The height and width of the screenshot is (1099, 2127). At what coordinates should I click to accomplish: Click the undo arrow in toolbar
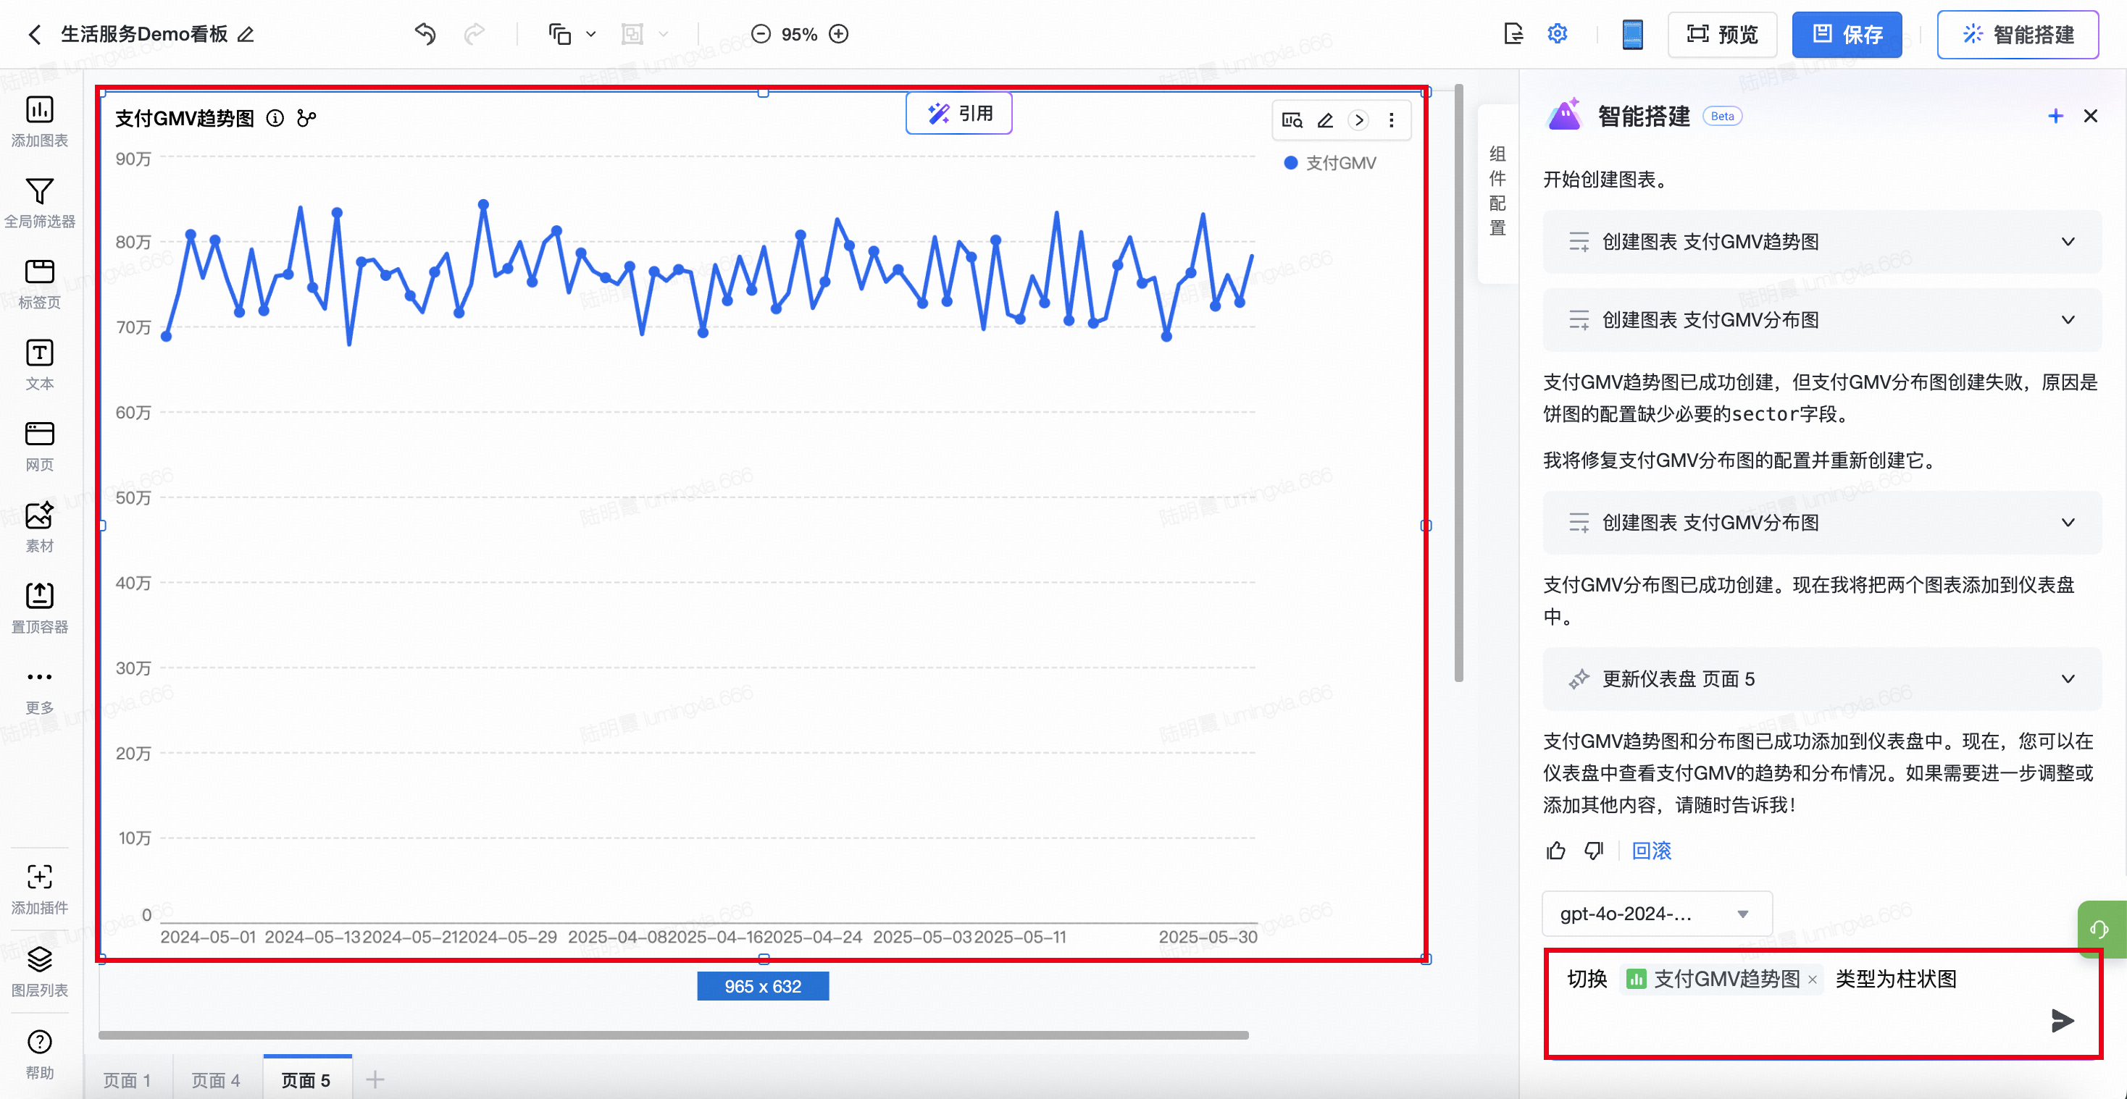pos(425,34)
